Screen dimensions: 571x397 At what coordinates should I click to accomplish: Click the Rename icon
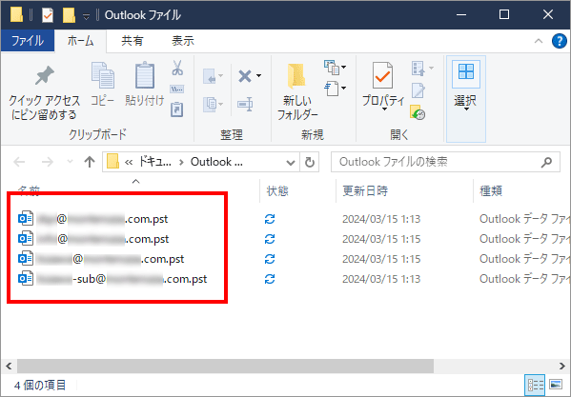click(245, 105)
